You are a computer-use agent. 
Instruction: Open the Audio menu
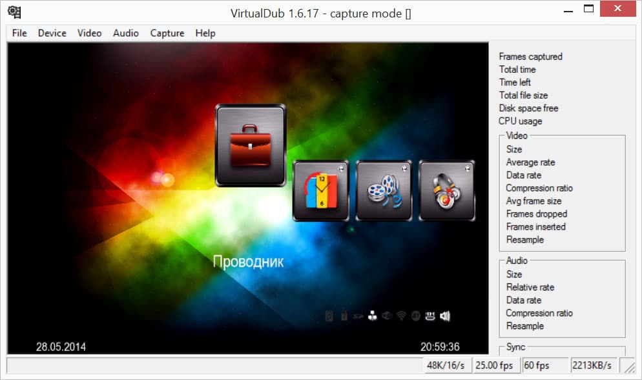point(126,33)
